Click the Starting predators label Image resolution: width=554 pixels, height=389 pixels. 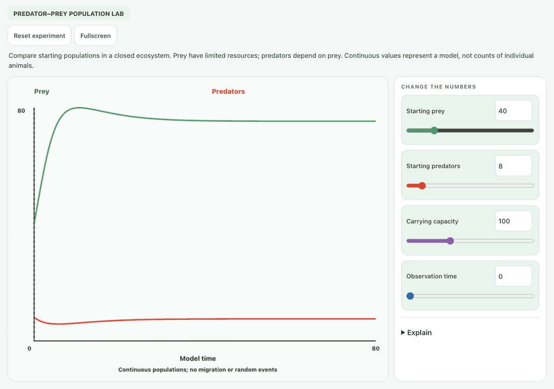tap(433, 166)
